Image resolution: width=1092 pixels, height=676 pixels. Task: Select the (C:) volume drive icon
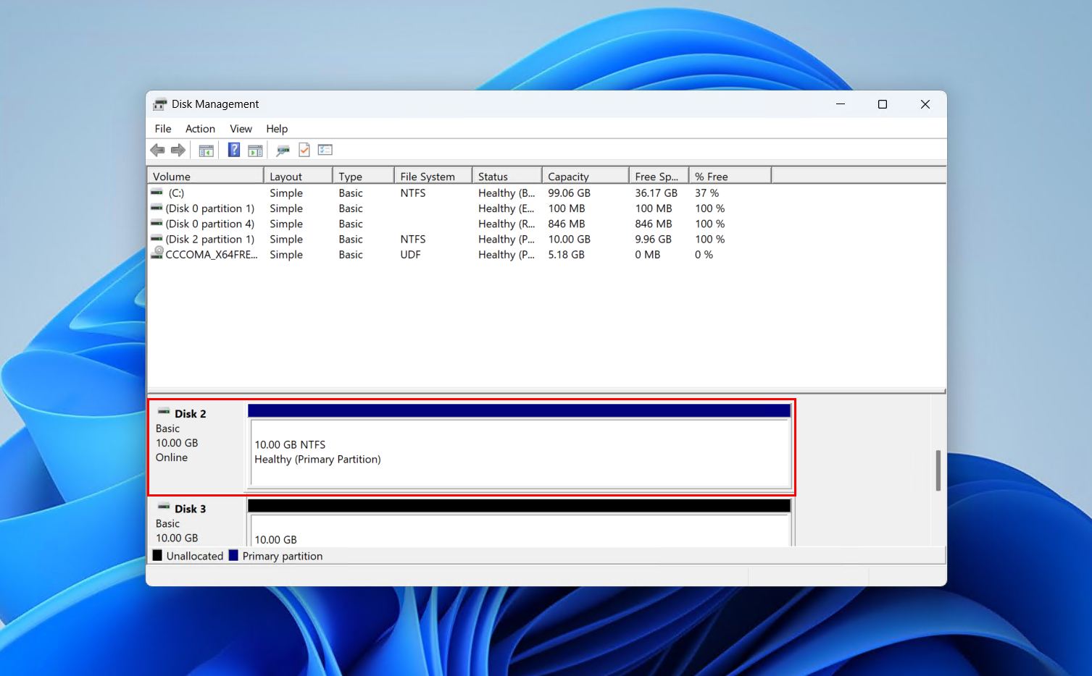click(157, 193)
